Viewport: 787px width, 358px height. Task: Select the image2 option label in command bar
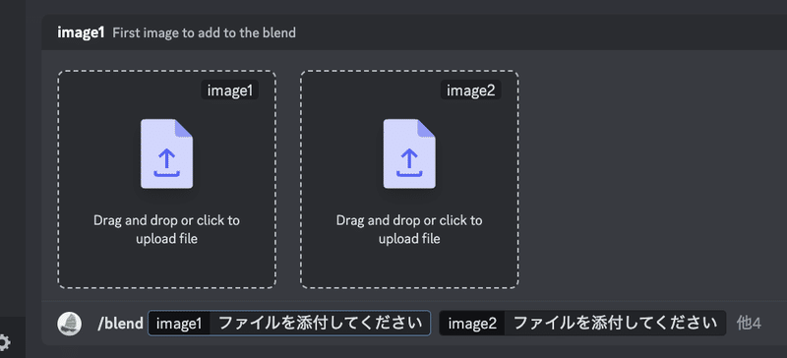[472, 324]
